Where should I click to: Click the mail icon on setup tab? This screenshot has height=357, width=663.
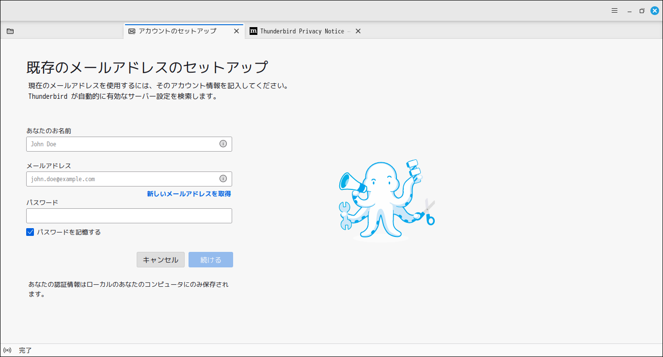click(132, 31)
